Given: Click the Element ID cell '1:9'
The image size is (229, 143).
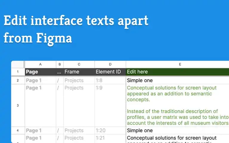Looking at the screenshot, I should (x=110, y=105).
